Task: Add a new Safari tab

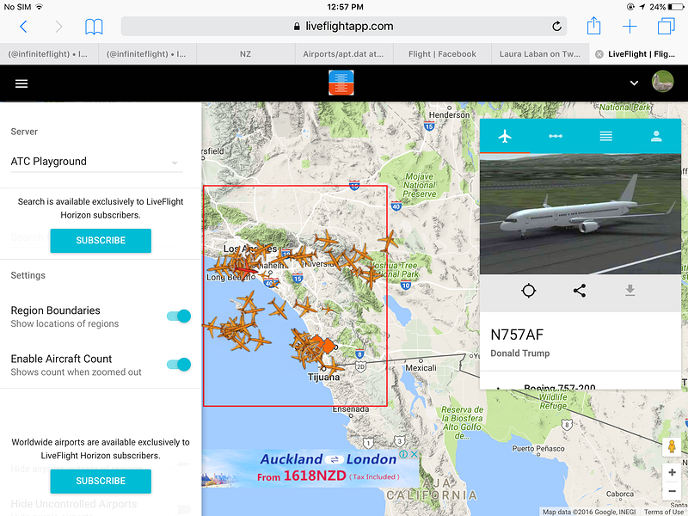Action: [630, 27]
